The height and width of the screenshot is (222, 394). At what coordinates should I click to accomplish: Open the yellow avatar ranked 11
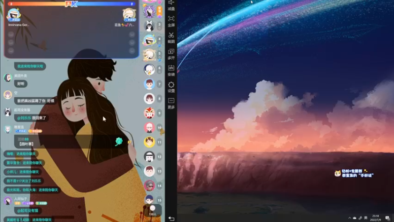[x=149, y=142]
